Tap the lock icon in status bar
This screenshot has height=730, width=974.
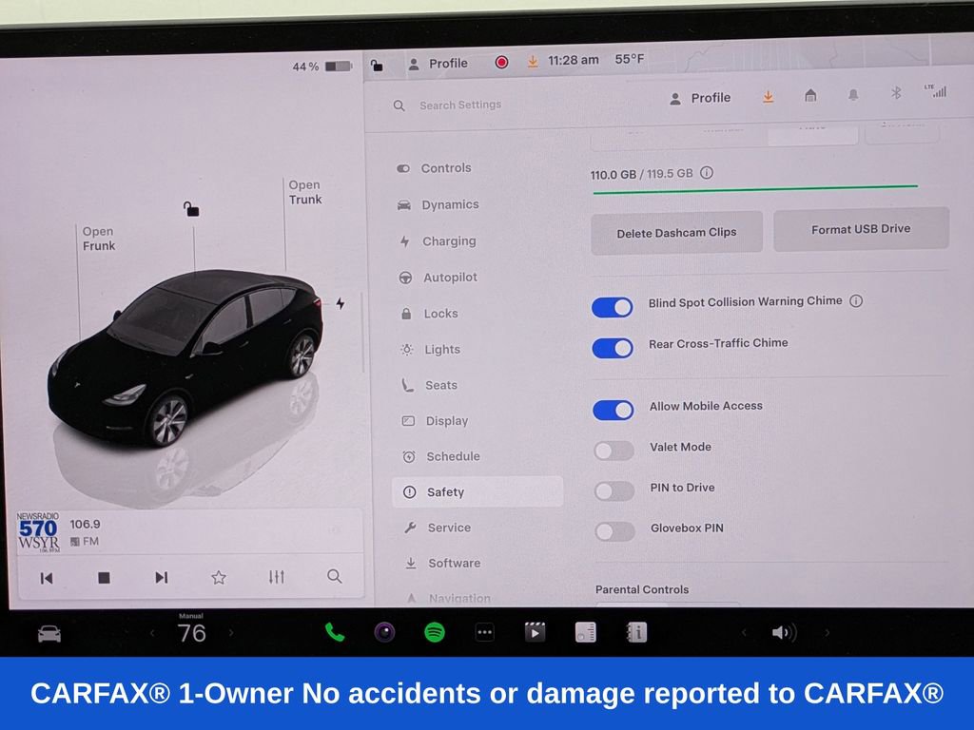coord(377,65)
